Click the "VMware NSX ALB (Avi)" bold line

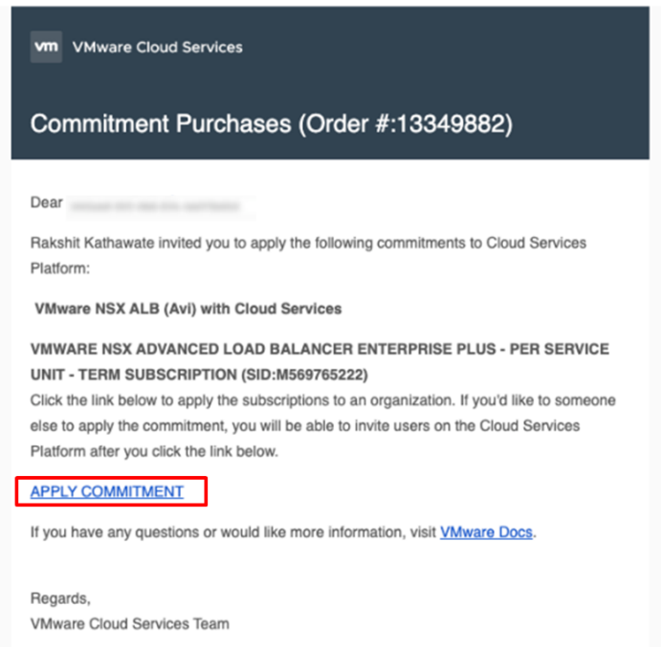187,309
